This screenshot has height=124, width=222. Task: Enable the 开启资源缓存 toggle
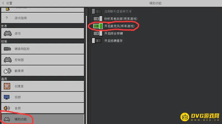(x=97, y=41)
